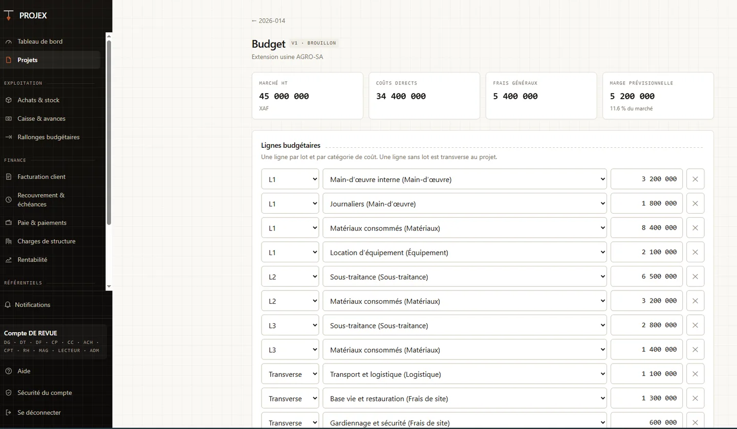Click the Projets file icon

[x=8, y=60]
